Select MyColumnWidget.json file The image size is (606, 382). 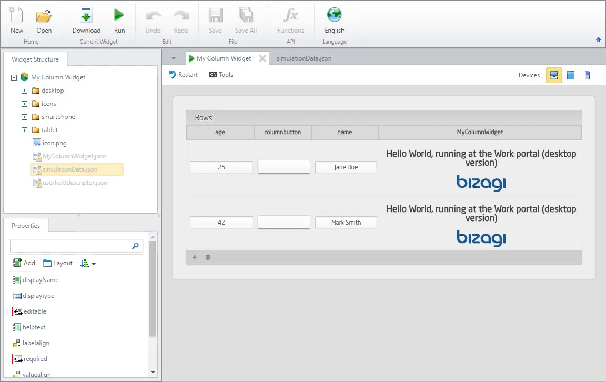pos(69,156)
